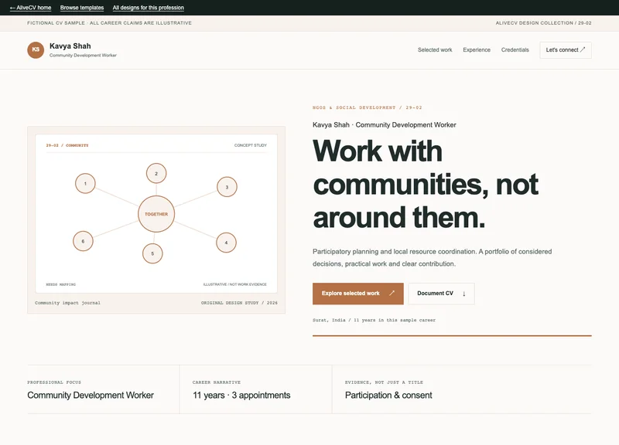Download the Document CV
This screenshot has height=445, width=619.
pyautogui.click(x=441, y=294)
